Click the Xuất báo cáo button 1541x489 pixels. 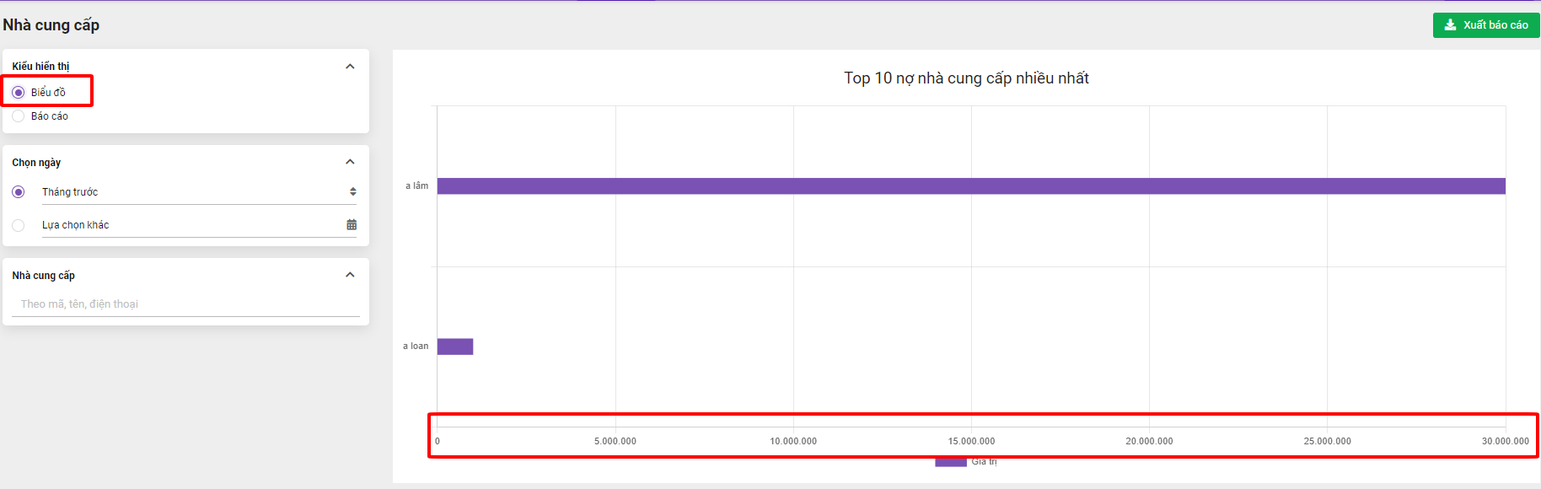(x=1486, y=25)
